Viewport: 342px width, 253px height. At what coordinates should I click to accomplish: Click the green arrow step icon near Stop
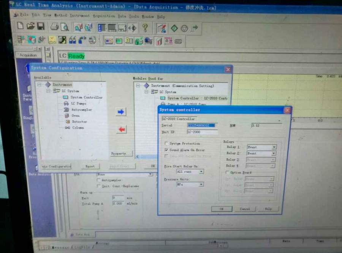click(x=194, y=28)
